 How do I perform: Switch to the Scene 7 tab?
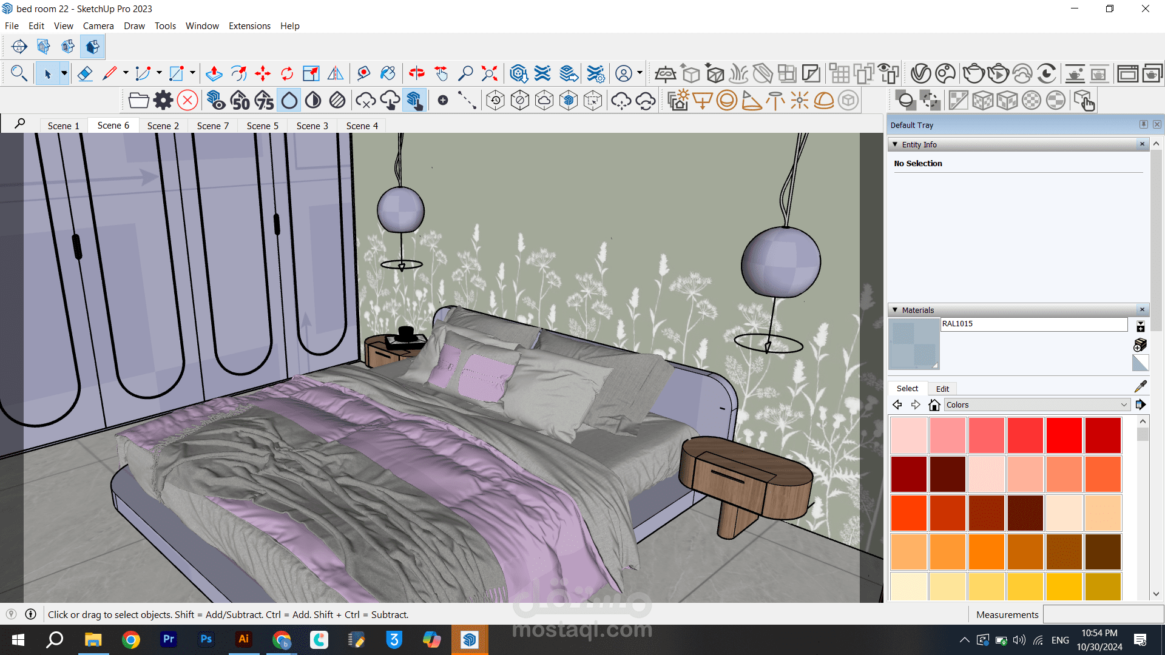coord(212,126)
